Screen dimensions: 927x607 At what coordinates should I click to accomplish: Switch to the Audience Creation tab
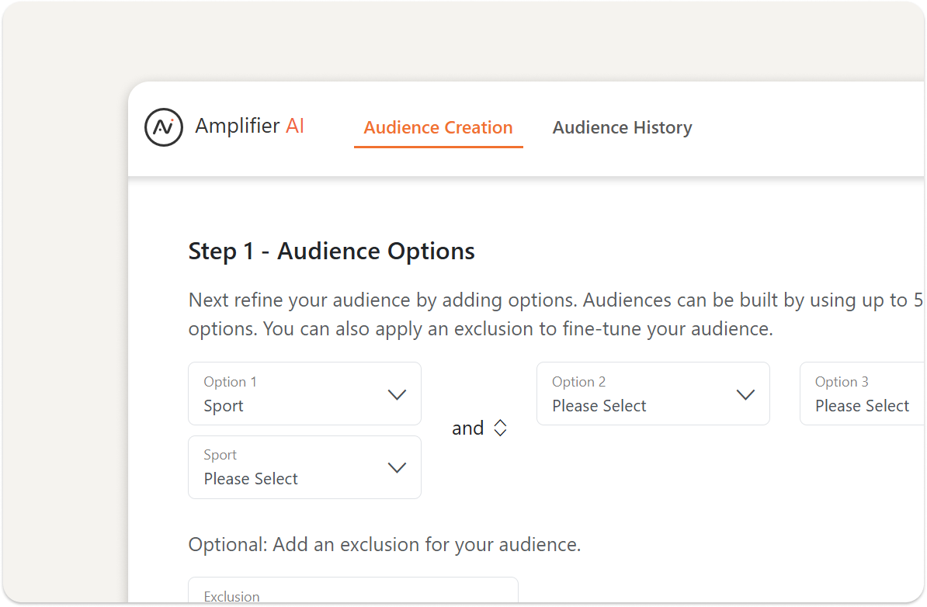[438, 128]
